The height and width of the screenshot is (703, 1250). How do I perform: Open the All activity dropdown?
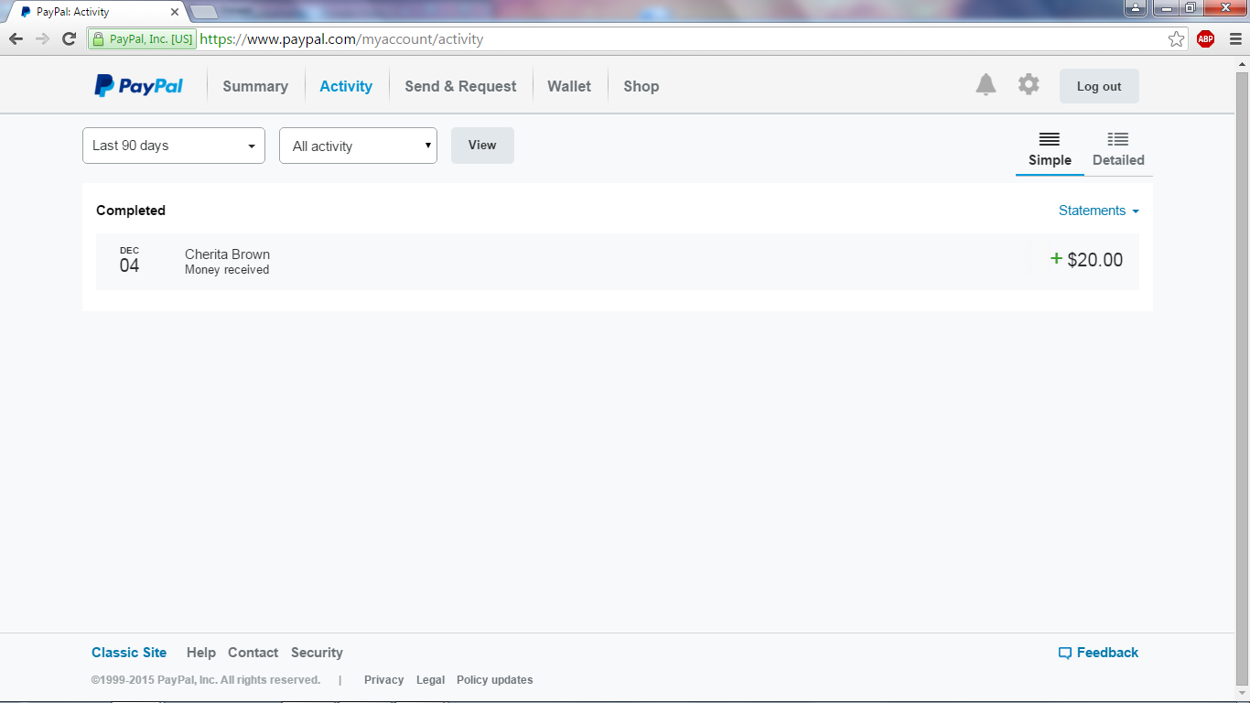click(358, 146)
